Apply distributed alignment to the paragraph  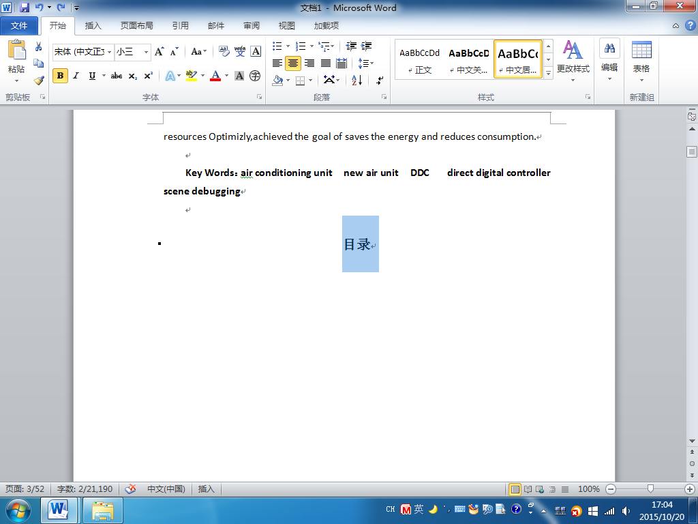342,63
